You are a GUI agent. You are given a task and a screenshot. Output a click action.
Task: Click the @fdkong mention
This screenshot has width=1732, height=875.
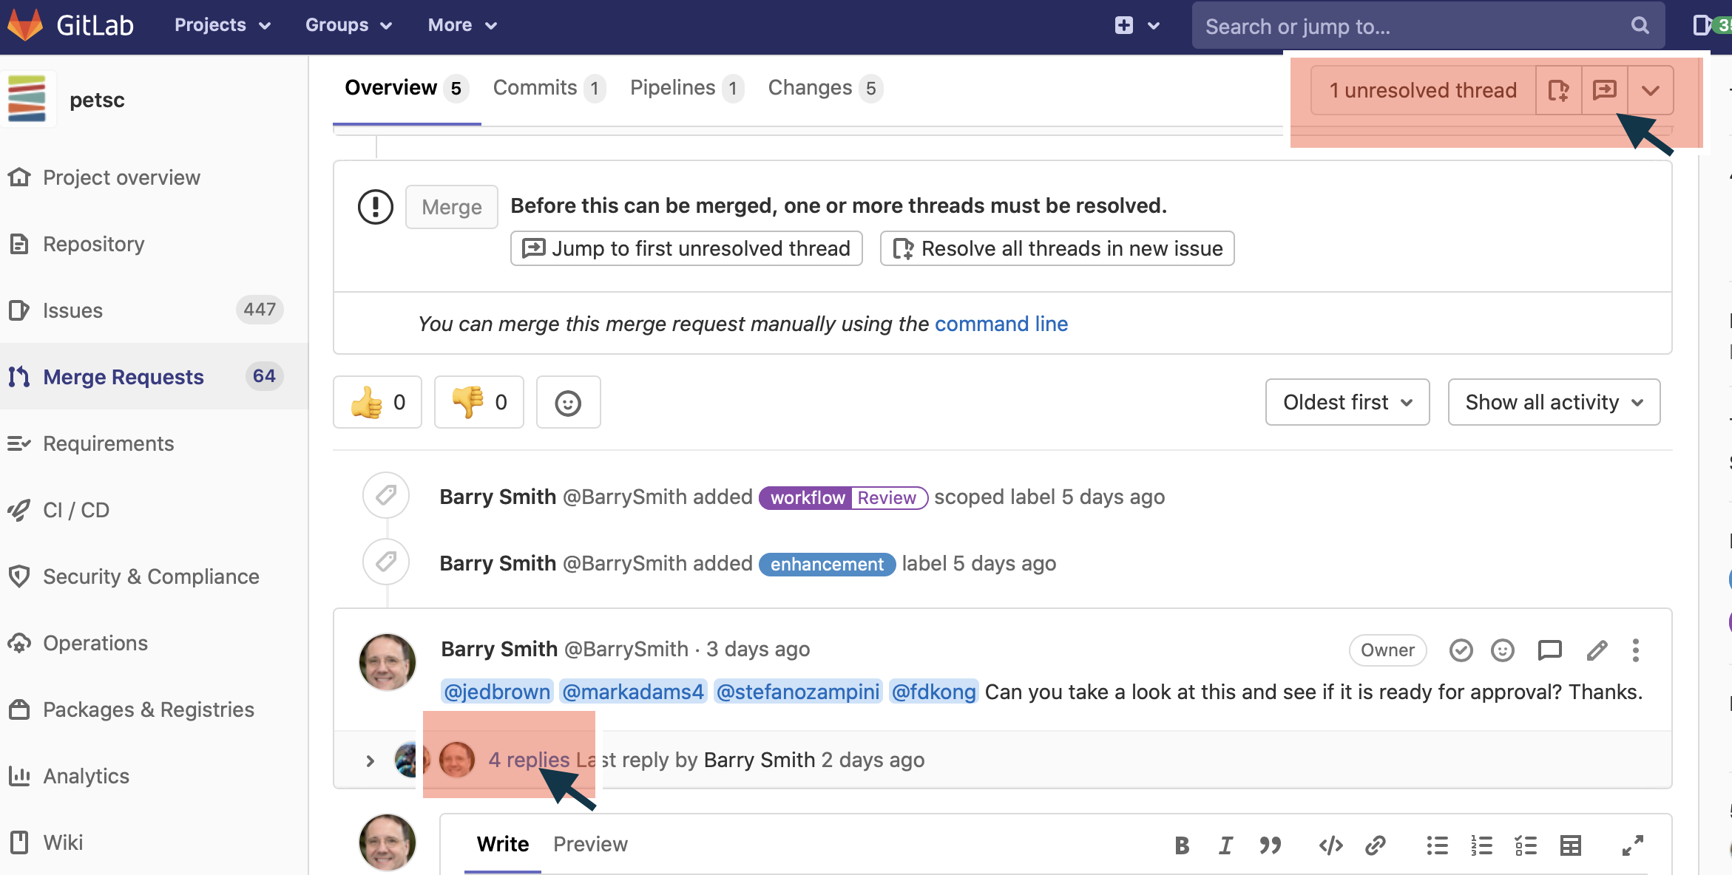coord(933,692)
